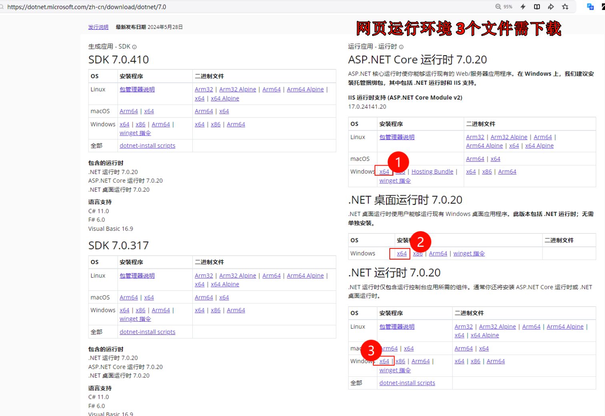This screenshot has width=605, height=416.
Task: Open dotnet-install scripts under SDK 7.0.410
Action: 147,146
